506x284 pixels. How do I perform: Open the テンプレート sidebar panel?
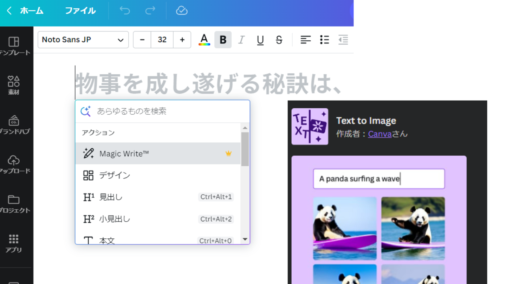coord(14,46)
